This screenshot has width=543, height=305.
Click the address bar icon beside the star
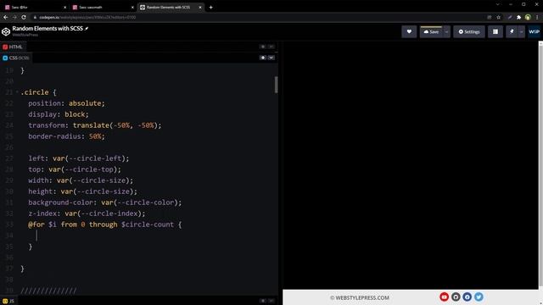[x=490, y=17]
